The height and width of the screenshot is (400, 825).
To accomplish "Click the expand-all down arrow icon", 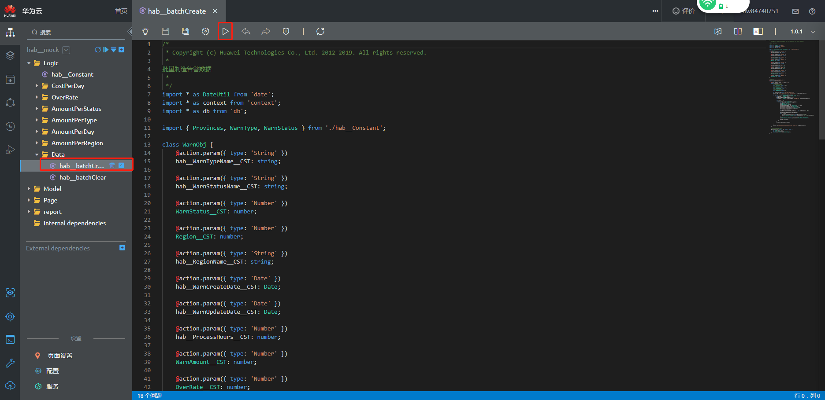I will 114,50.
